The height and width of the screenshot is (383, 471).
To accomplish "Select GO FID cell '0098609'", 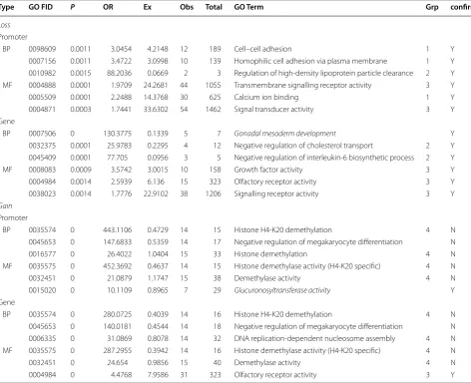I will point(42,49).
